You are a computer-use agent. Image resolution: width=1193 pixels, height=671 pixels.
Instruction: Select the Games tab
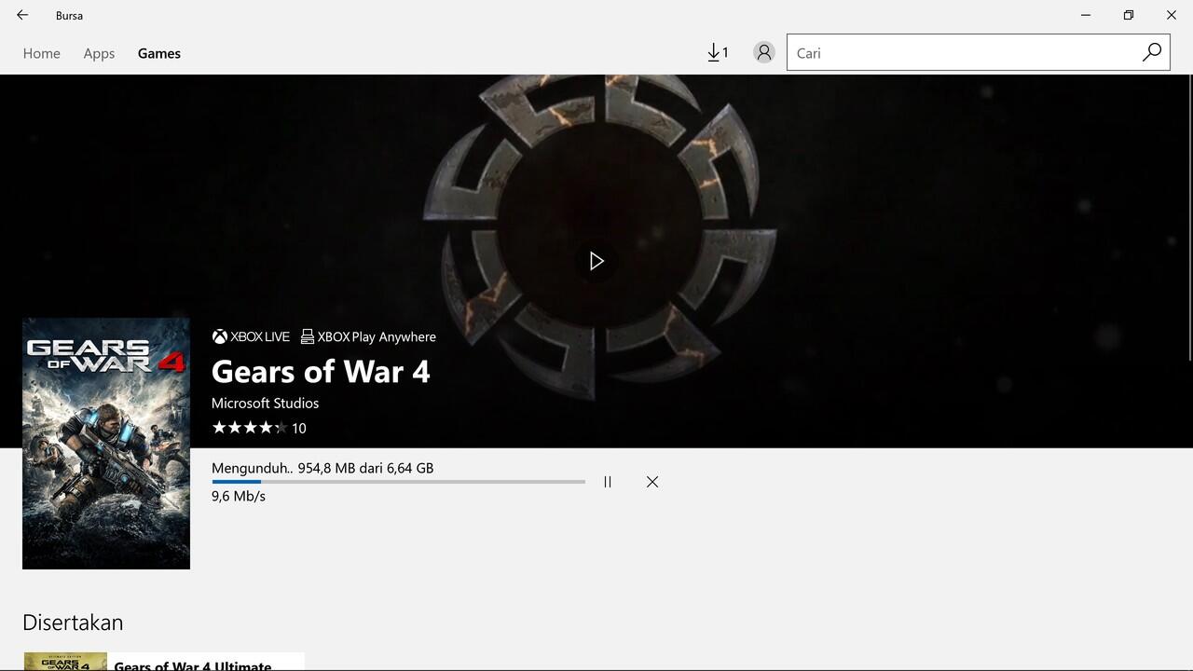[159, 53]
